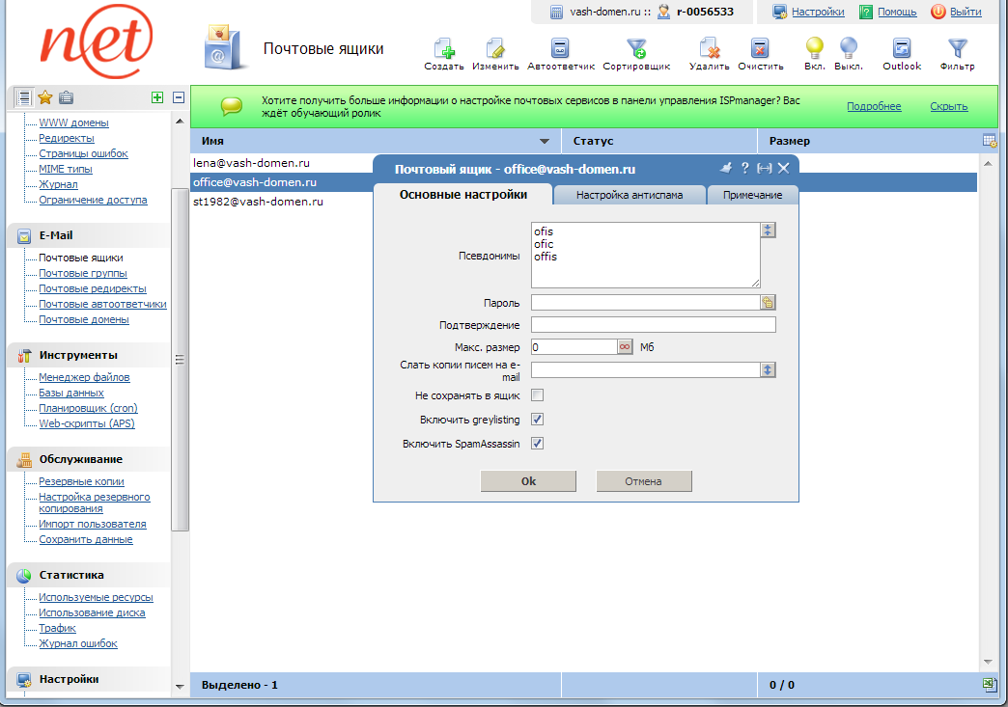The width and height of the screenshot is (1008, 707).
Task: Click the Очистить (clear) toolbar icon
Action: 760,48
